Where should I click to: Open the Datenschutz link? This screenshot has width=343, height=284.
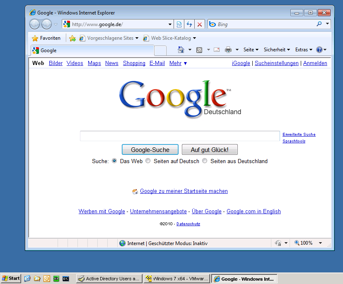click(x=188, y=224)
